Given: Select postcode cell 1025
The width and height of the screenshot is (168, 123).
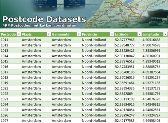Looking at the screenshot, I should click(11, 110).
